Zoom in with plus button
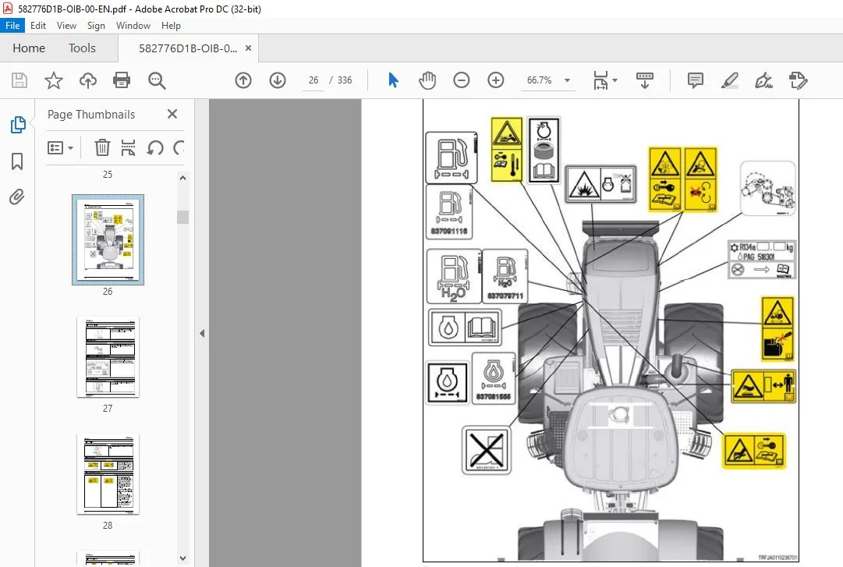The image size is (843, 567). click(x=496, y=80)
